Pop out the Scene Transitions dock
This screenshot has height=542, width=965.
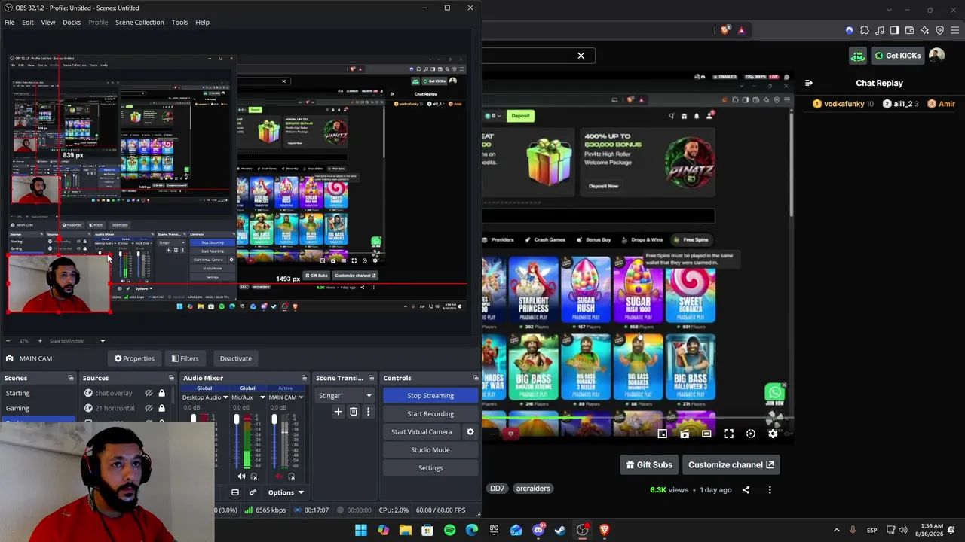pos(371,378)
